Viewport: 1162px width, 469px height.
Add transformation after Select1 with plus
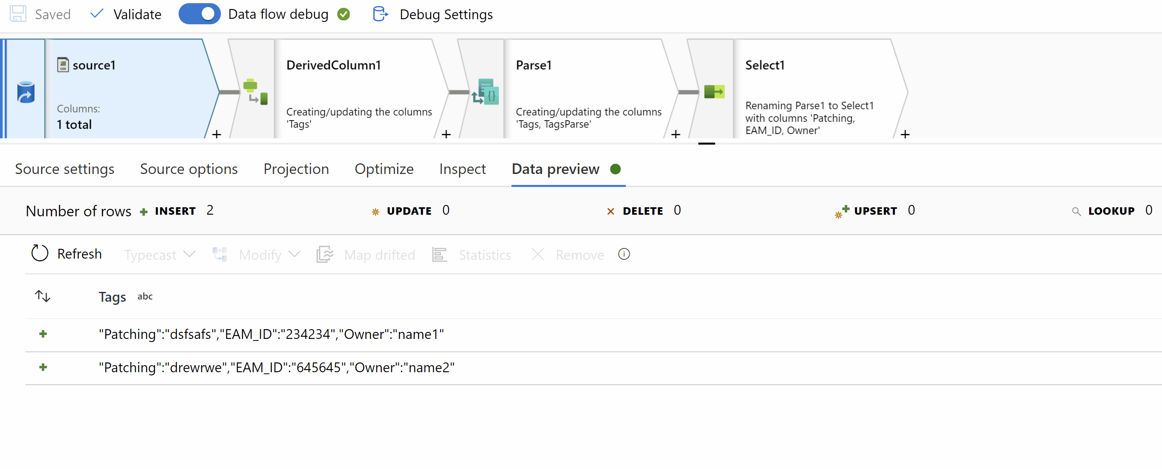tap(905, 134)
